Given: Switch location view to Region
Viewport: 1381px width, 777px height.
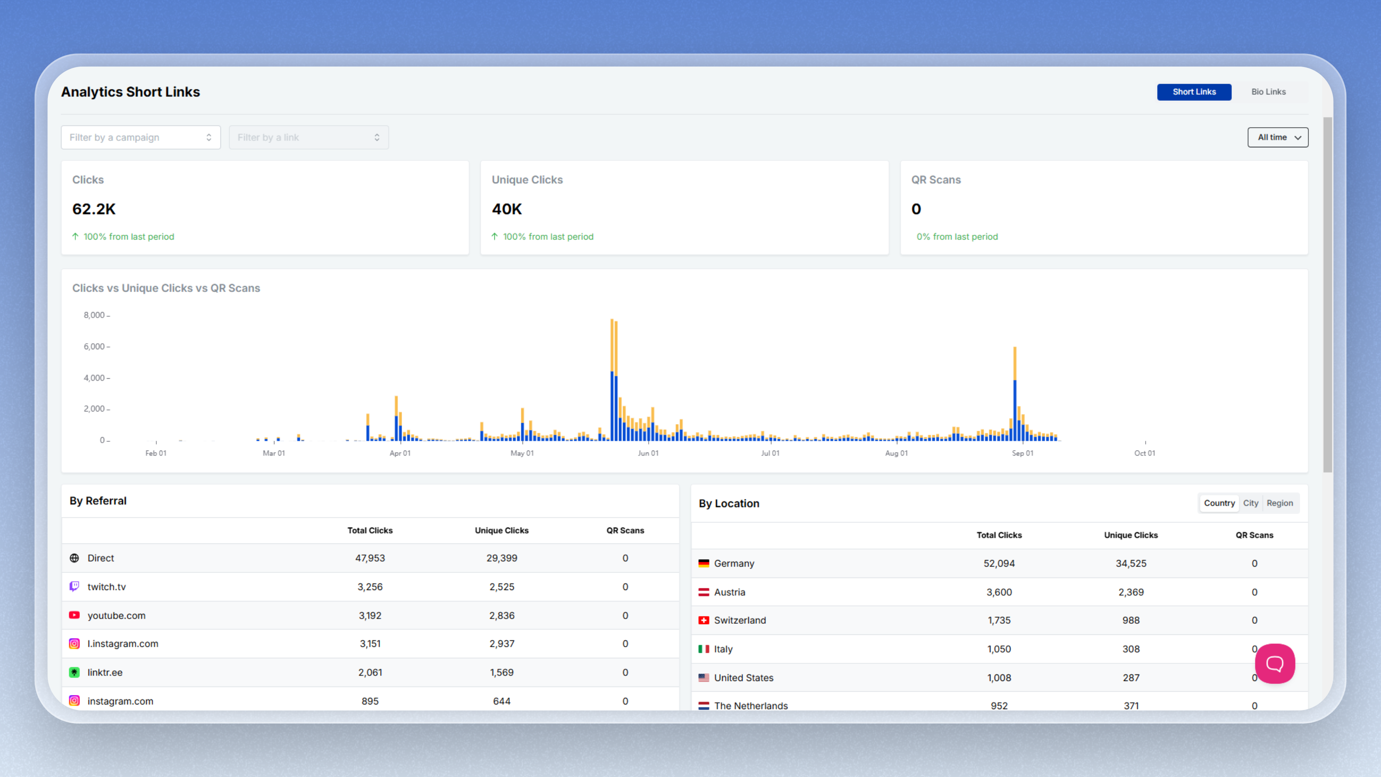Looking at the screenshot, I should point(1279,503).
